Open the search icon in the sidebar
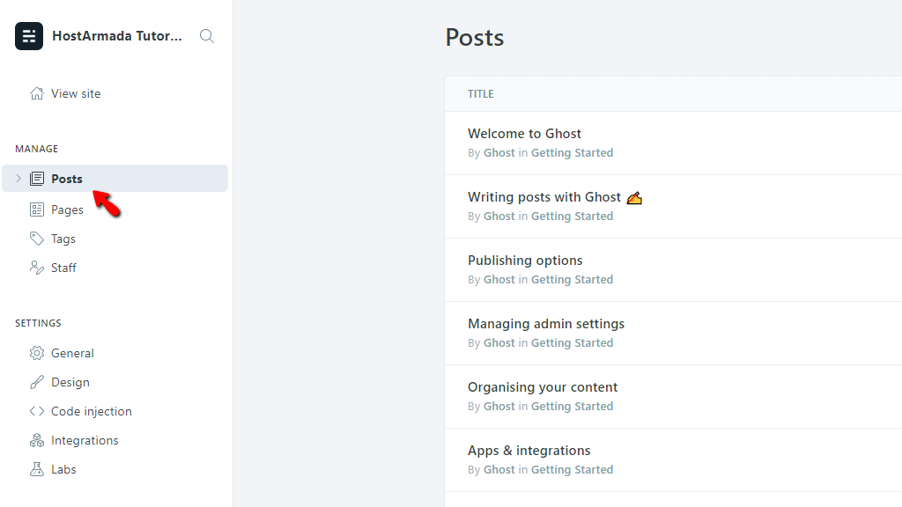Screen dimensions: 902x507 pos(206,36)
